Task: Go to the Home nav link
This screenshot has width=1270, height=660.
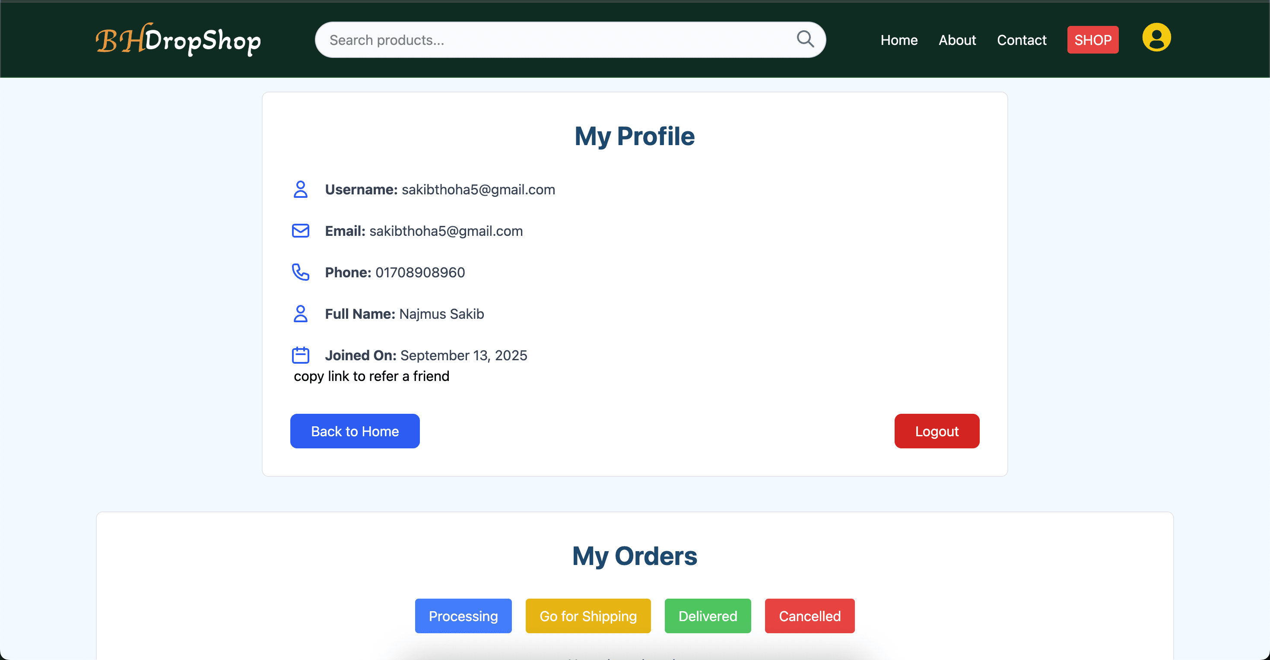Action: (x=899, y=40)
